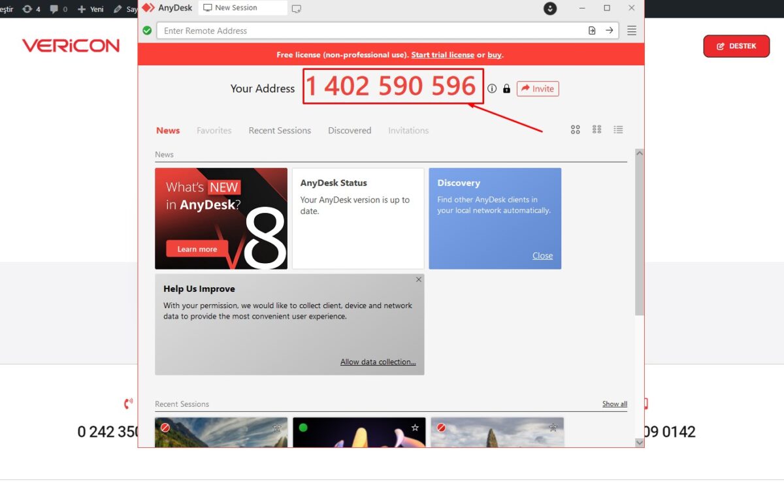Switch to small tiles view
Image resolution: width=784 pixels, height=489 pixels.
(596, 129)
